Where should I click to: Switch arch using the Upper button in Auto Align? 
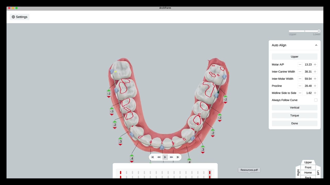click(294, 57)
